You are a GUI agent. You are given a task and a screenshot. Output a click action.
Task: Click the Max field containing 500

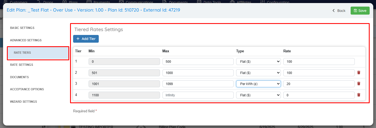pos(198,62)
